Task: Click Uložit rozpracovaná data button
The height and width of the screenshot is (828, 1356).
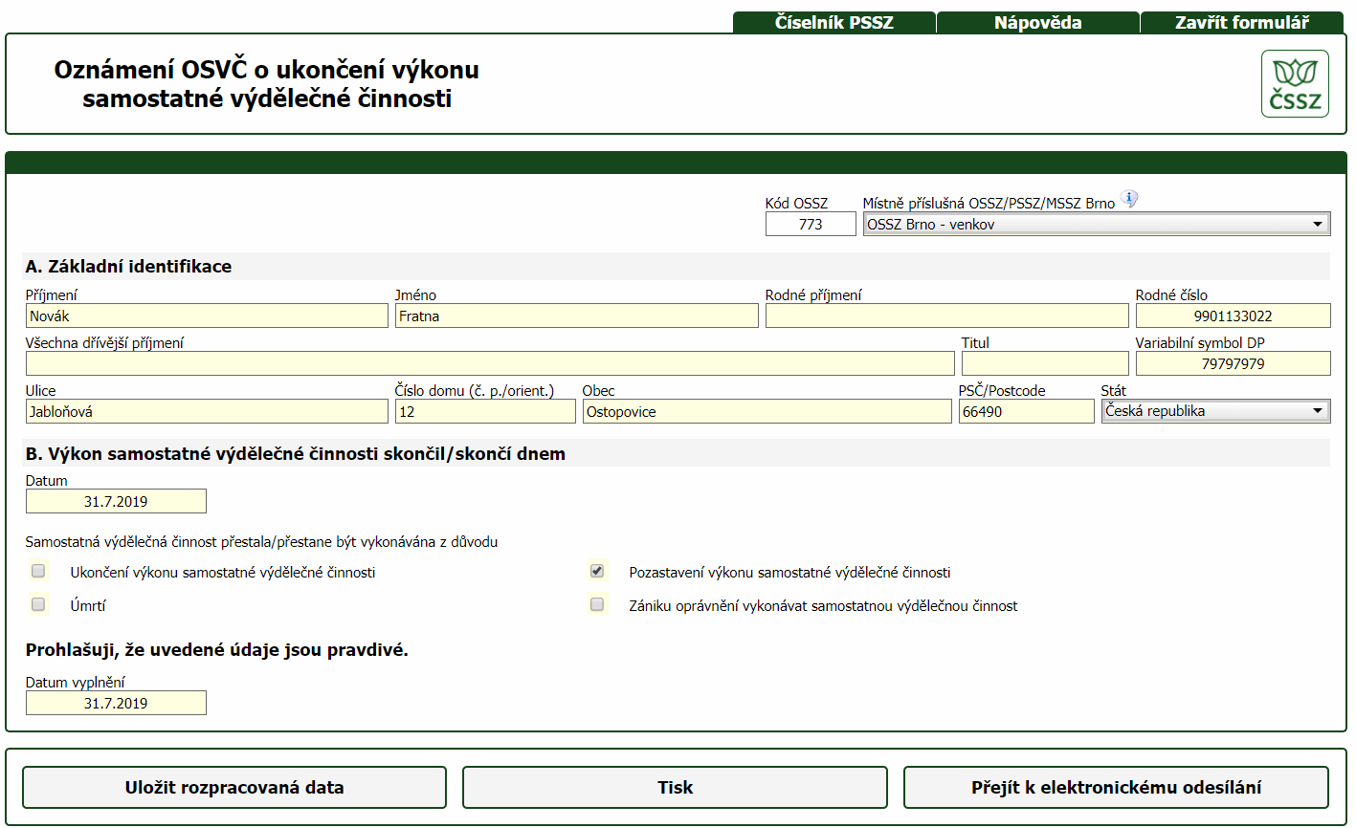Action: coord(234,788)
